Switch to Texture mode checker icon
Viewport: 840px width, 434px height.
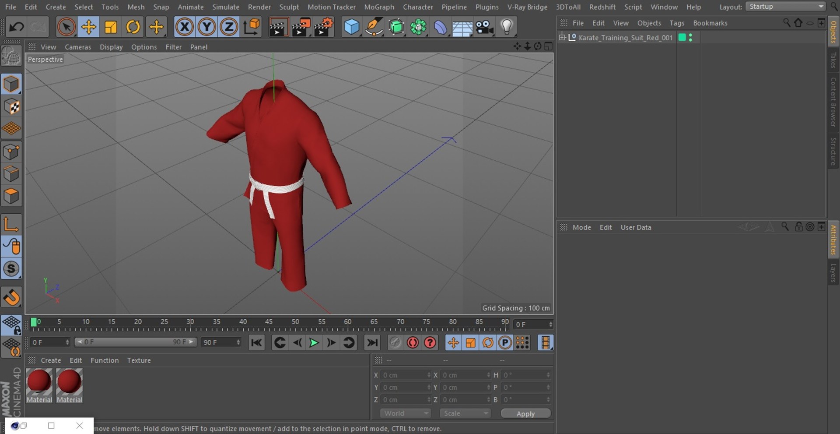[11, 106]
